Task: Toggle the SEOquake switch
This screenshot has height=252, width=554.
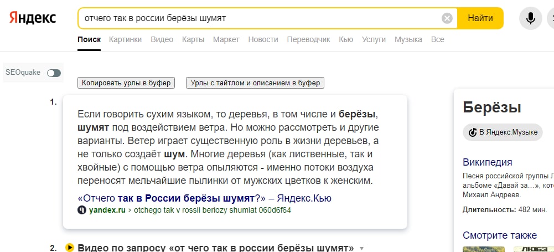Action: 54,73
